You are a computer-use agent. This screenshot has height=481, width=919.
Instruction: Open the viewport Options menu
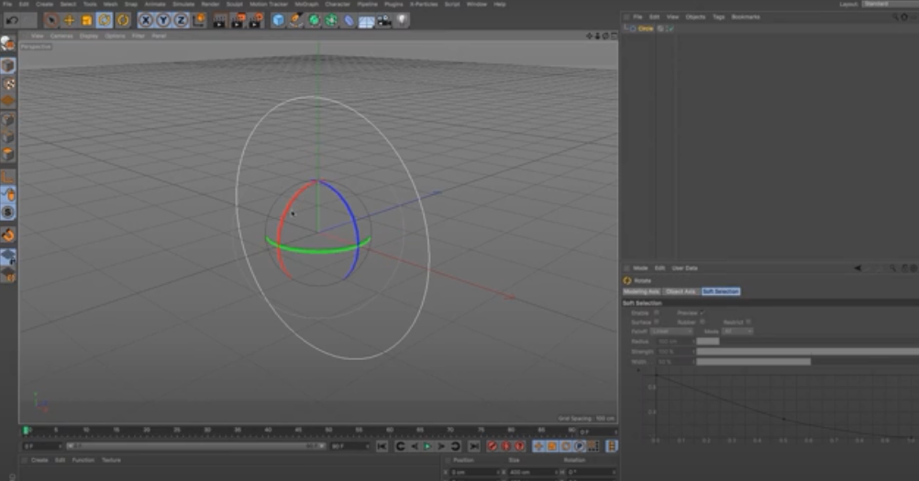pos(115,36)
